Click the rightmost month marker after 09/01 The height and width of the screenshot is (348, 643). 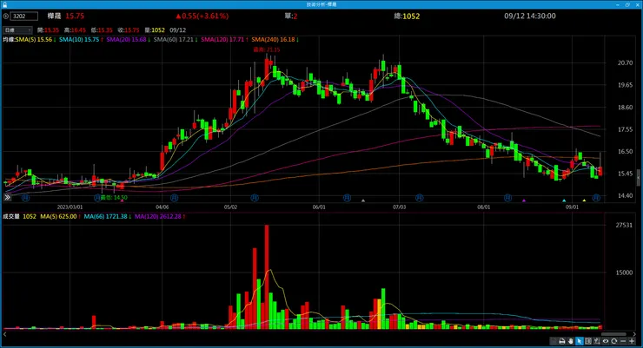click(x=596, y=198)
